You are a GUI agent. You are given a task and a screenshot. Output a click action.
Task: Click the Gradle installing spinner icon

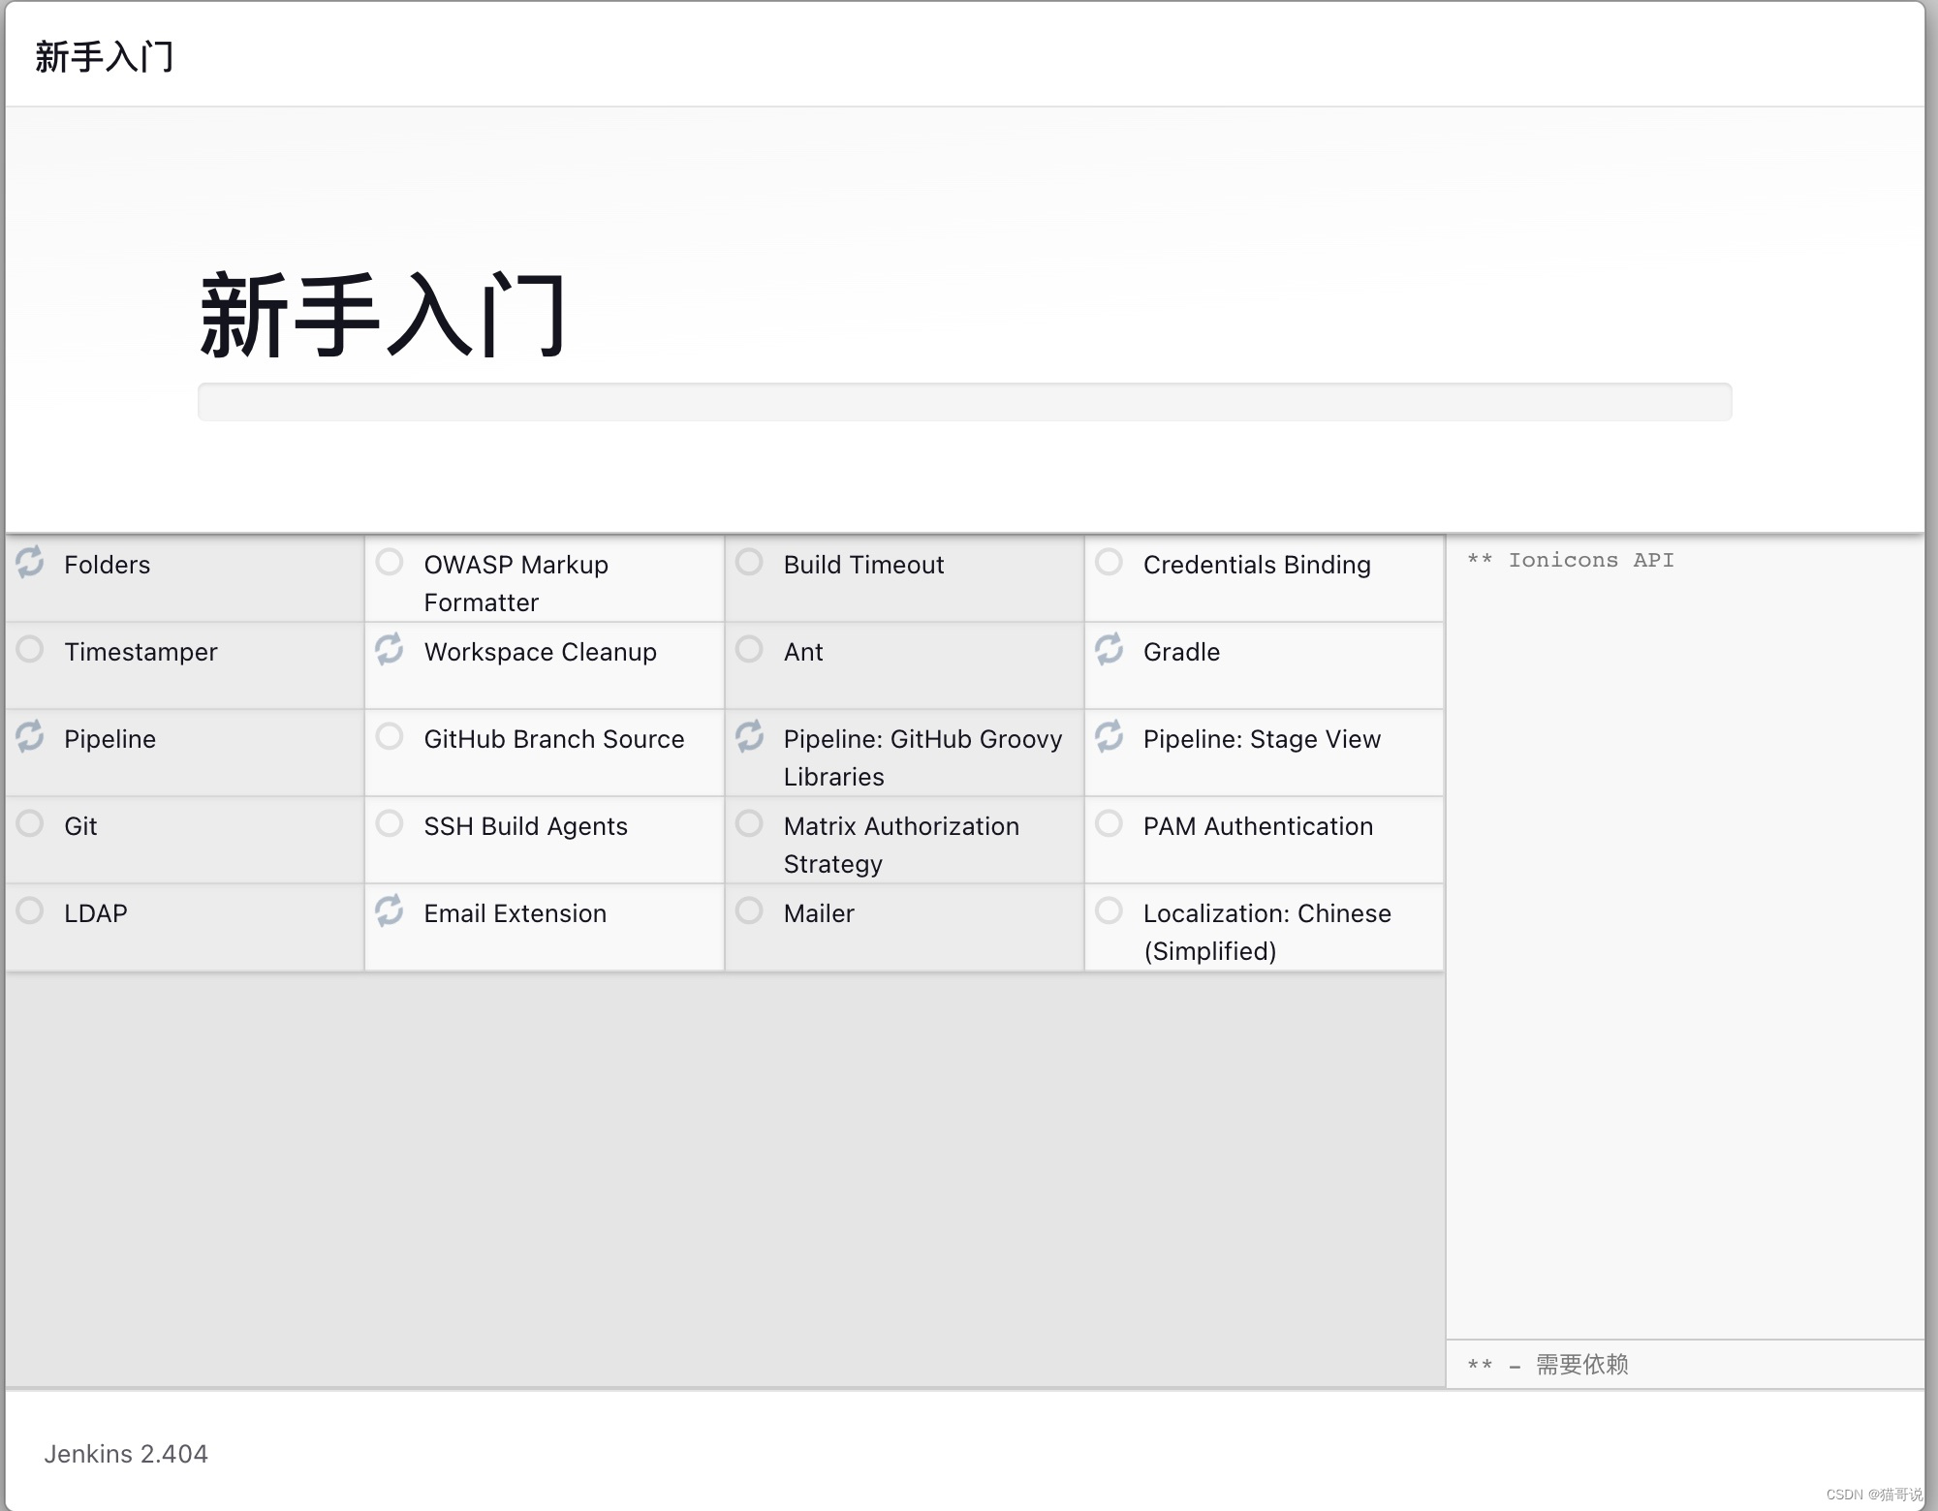click(1110, 649)
